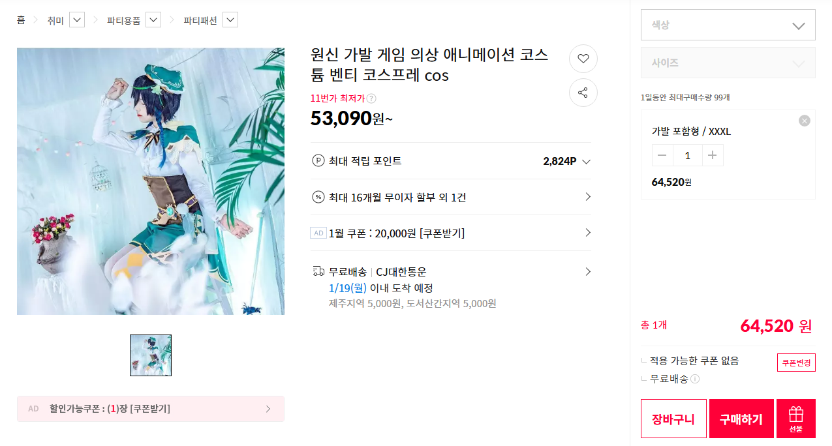Click the heart wishlist icon

point(583,59)
